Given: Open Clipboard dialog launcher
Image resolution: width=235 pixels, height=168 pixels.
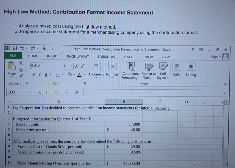Looking at the screenshot, I should [x=27, y=83].
